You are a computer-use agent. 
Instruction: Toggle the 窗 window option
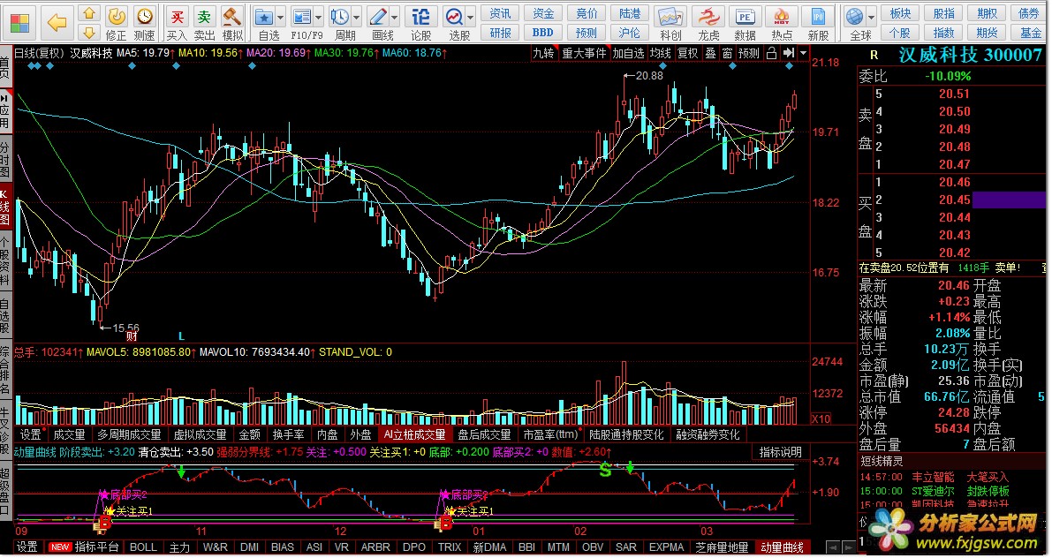coord(727,53)
